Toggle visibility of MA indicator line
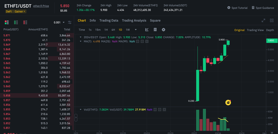278x134 pixels. (x=137, y=41)
